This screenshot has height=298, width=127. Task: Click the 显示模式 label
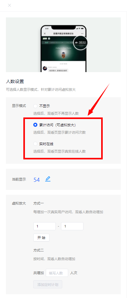pos(19,106)
